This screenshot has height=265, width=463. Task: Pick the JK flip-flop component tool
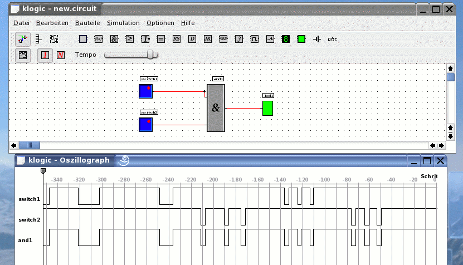(208, 39)
